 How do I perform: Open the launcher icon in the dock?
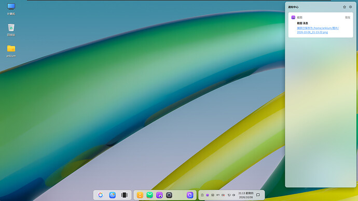(101, 195)
